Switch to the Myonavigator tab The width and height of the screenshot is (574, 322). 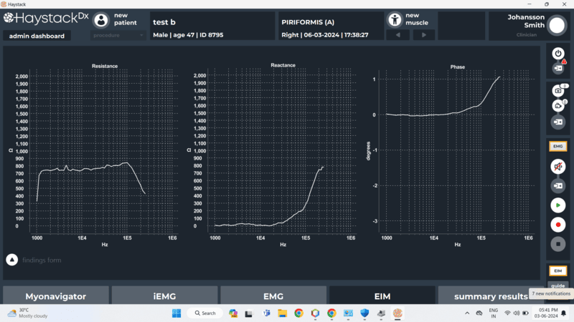pos(56,296)
